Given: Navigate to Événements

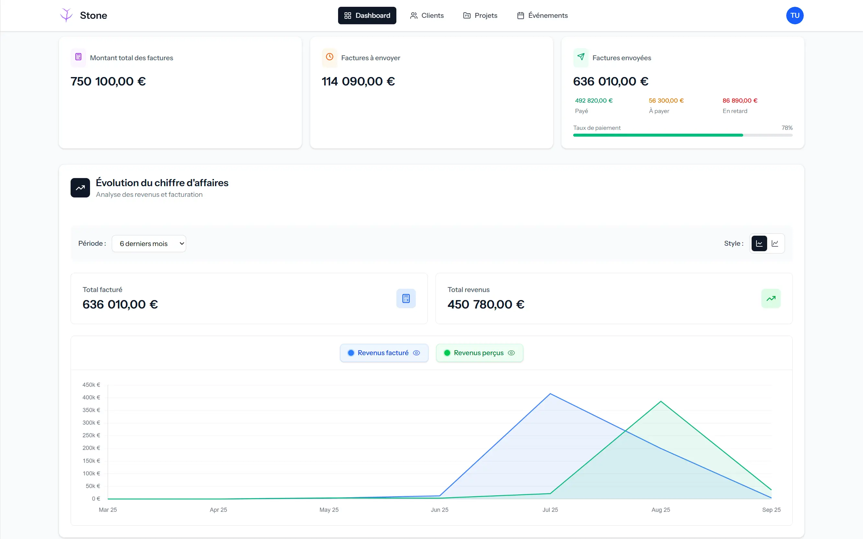Looking at the screenshot, I should (x=542, y=15).
